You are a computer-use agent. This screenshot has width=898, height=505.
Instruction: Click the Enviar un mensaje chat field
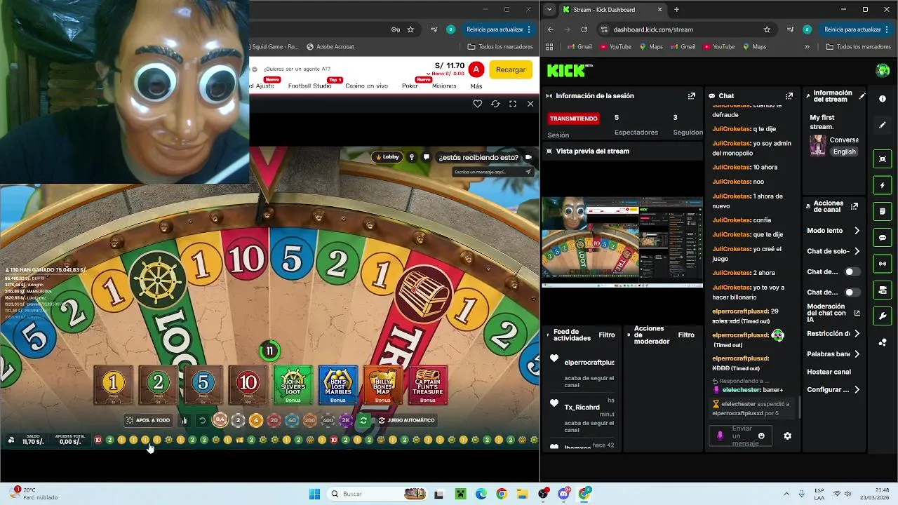tap(742, 436)
